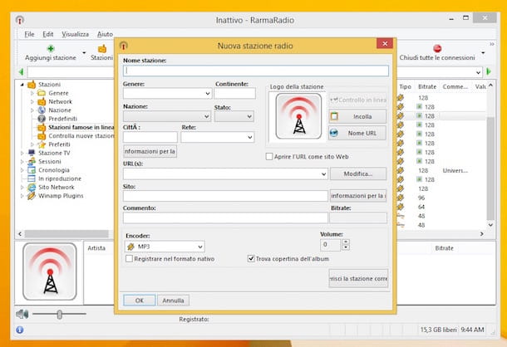Uncheck Trova copertina dell'album
The height and width of the screenshot is (347, 507).
tap(251, 258)
